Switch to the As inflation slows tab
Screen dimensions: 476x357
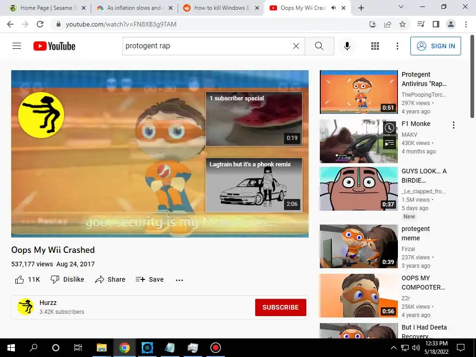133,8
